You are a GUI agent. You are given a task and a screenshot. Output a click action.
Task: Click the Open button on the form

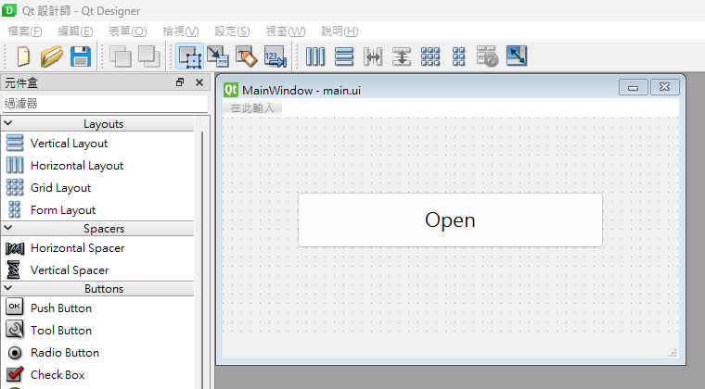[x=450, y=220]
